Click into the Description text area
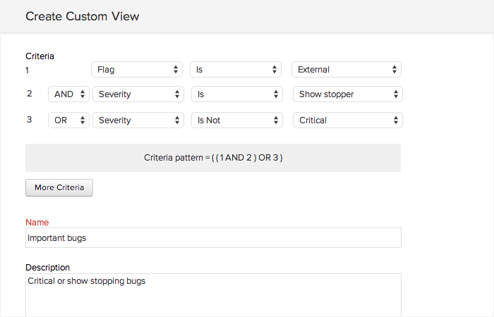This screenshot has height=317, width=494. tap(213, 294)
